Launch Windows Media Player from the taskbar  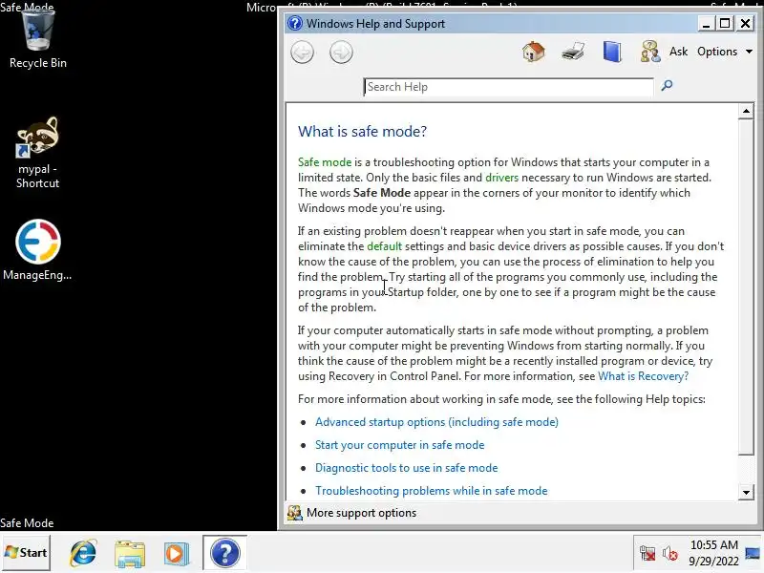click(176, 554)
